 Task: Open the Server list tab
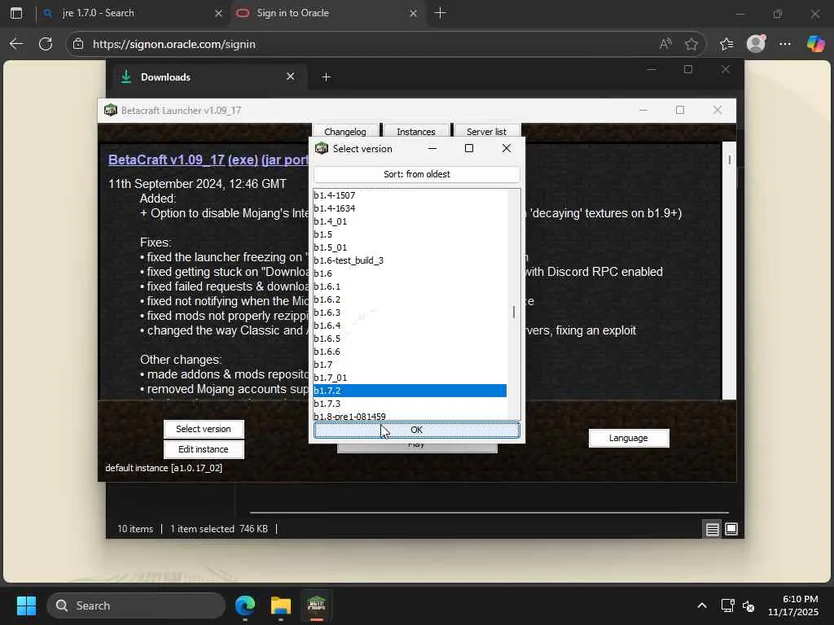coord(486,131)
